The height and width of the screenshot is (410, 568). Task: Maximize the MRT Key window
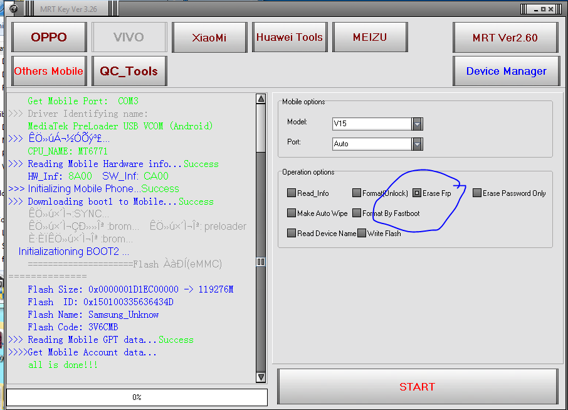pyautogui.click(x=543, y=9)
